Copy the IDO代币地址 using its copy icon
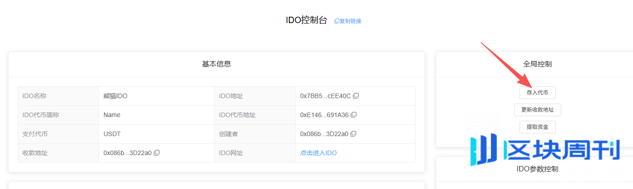Image resolution: width=633 pixels, height=189 pixels. click(x=354, y=115)
